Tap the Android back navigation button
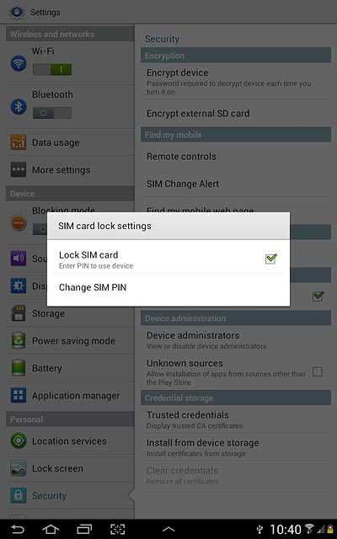The image size is (337, 539). click(18, 530)
